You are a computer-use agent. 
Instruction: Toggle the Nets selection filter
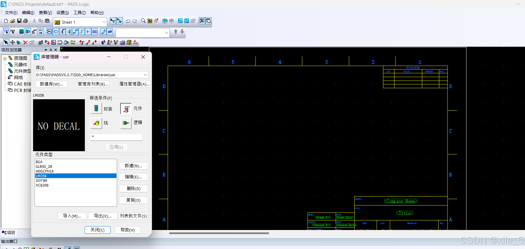click(x=34, y=32)
